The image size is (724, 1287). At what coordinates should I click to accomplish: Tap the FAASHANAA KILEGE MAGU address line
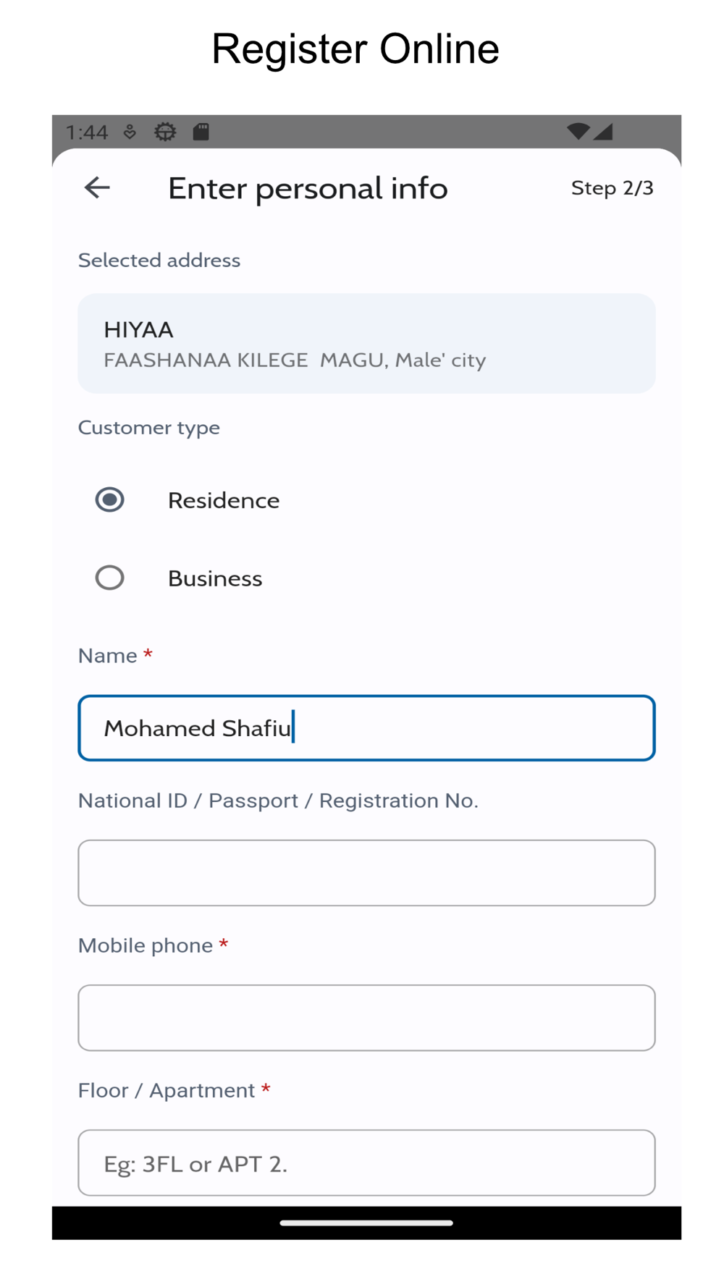[295, 360]
